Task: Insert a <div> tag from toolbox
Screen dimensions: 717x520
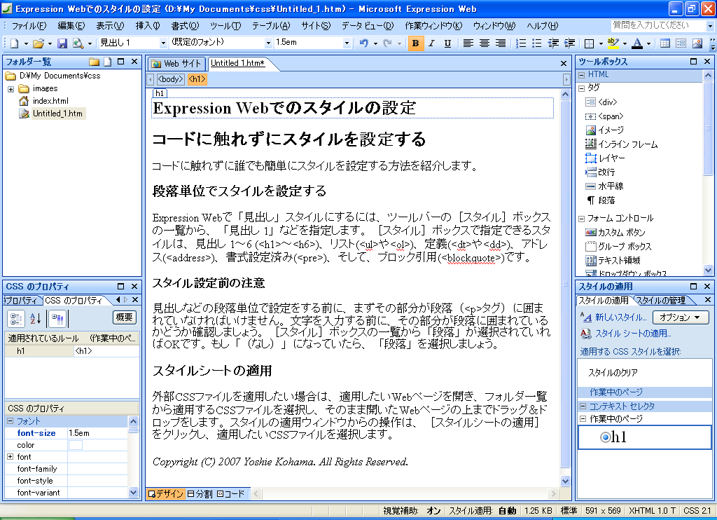Action: [x=601, y=102]
